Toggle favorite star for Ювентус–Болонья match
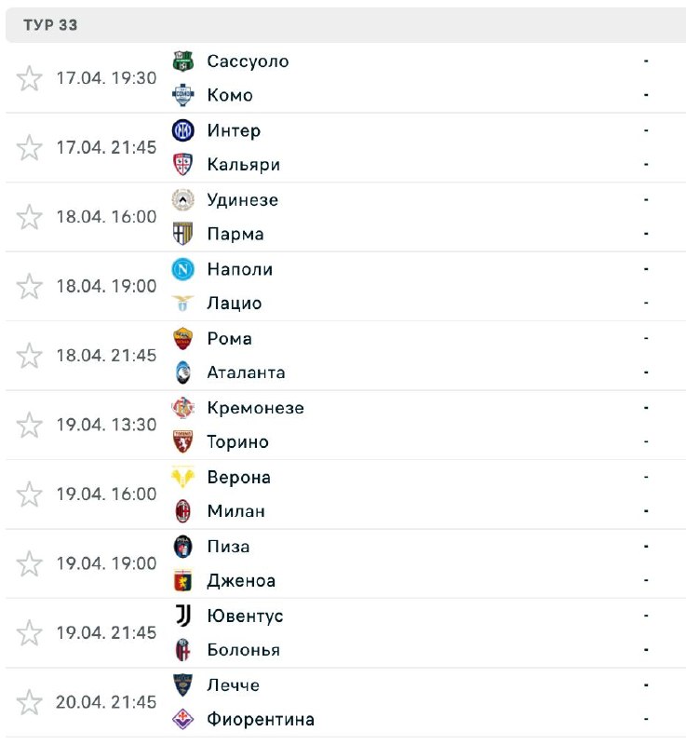This screenshot has width=686, height=745. pos(30,633)
